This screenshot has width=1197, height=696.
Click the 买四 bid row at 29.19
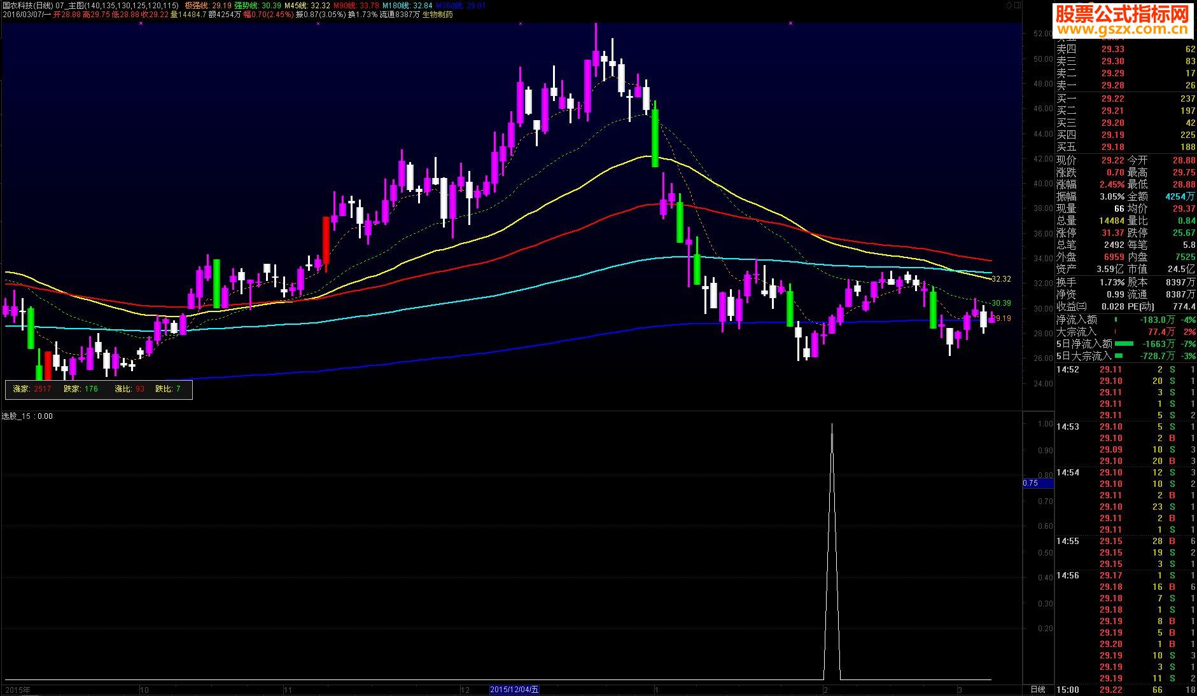click(x=1126, y=135)
